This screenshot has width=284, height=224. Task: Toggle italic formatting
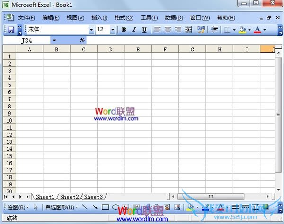134,30
